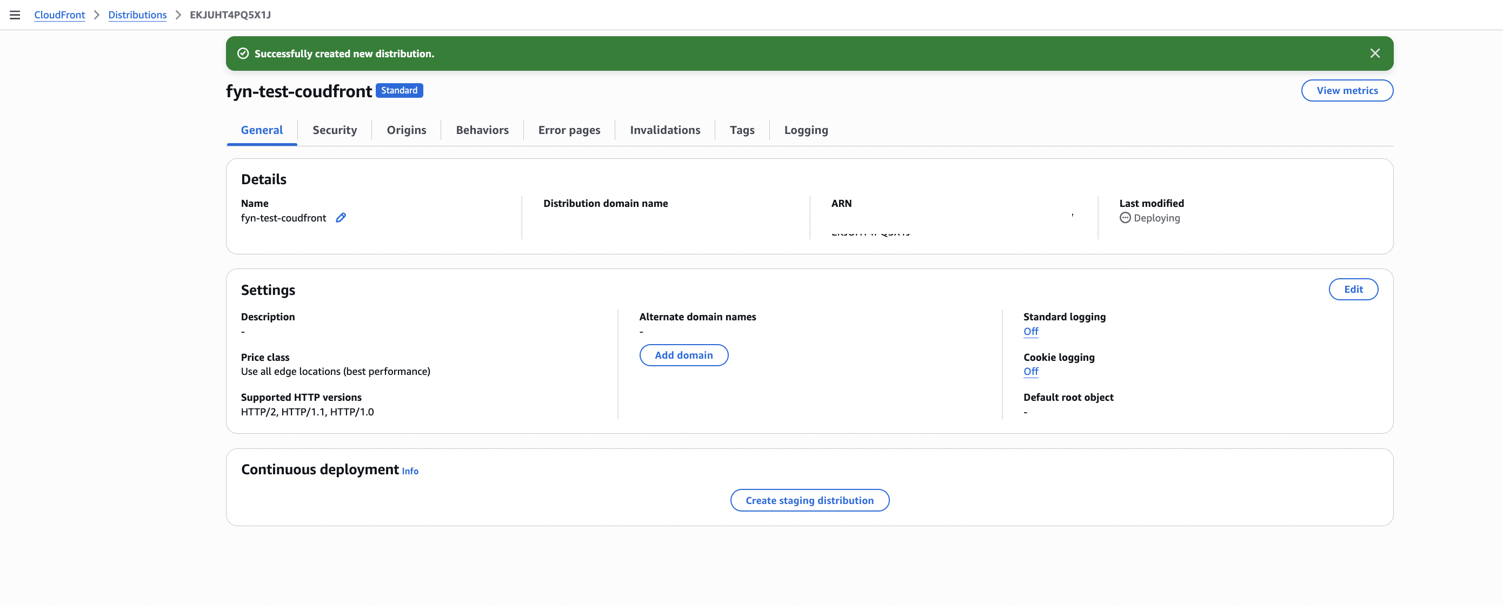Select the Behaviors tab
This screenshot has height=605, width=1503.
pyautogui.click(x=482, y=130)
